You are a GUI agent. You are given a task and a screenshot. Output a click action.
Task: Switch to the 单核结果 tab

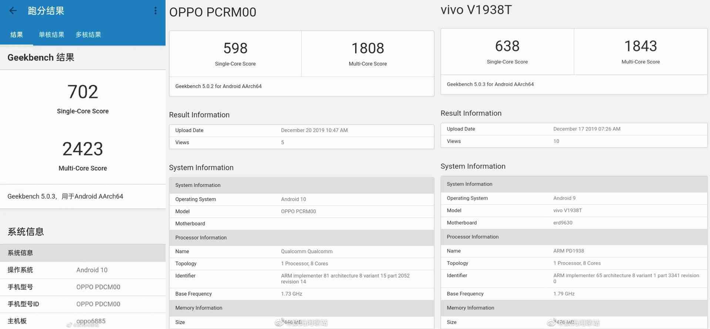coord(51,35)
